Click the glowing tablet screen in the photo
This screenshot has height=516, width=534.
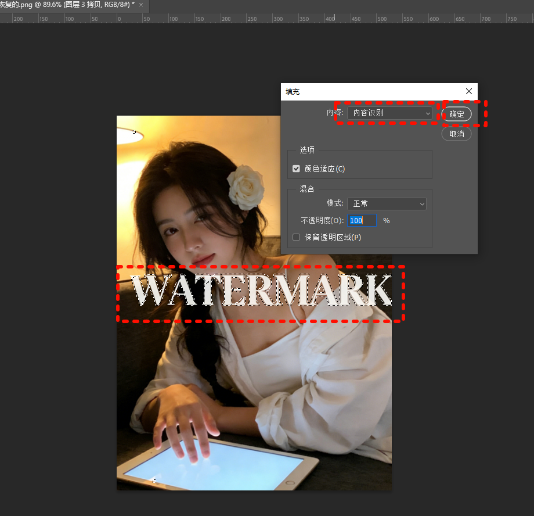221,462
